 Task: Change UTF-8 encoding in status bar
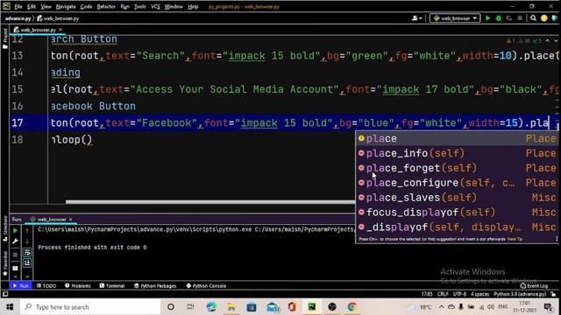[459, 294]
